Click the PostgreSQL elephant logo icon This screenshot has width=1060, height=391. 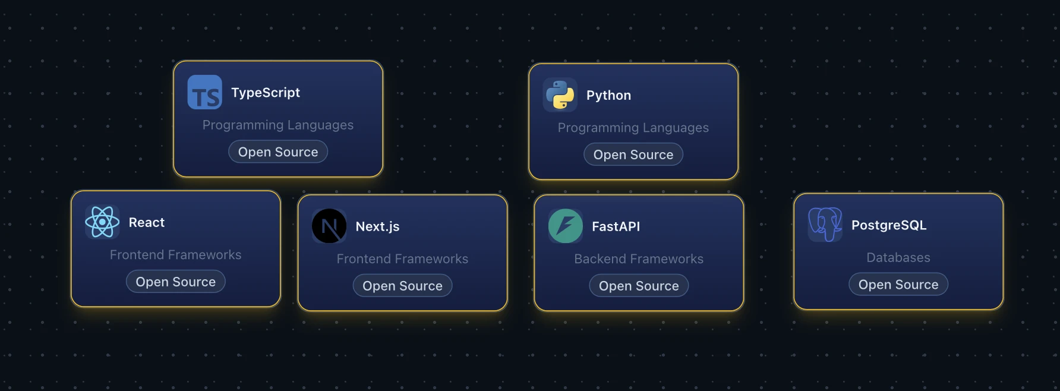coord(825,225)
